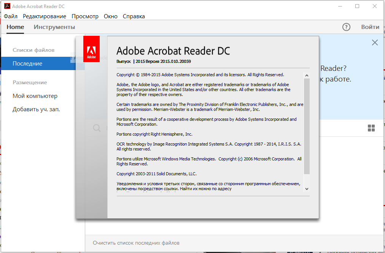Click the Acrobat icon in the title bar

tap(7, 6)
